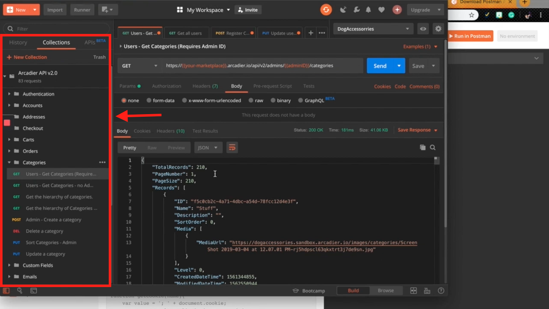This screenshot has width=549, height=309.
Task: Open the wrench settings icon
Action: pyautogui.click(x=356, y=10)
